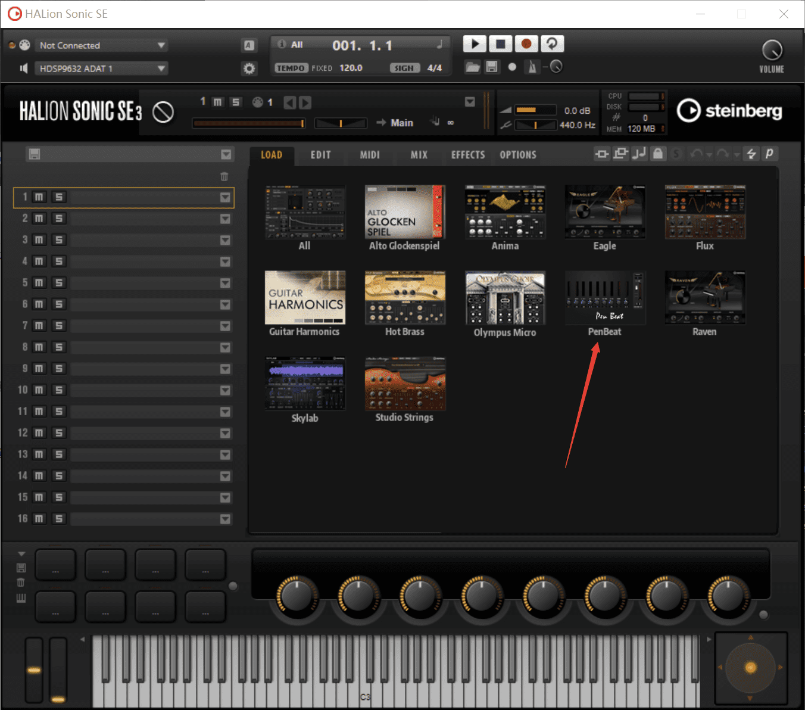Select the Olympus Micro instrument
The height and width of the screenshot is (710, 805).
click(x=505, y=297)
